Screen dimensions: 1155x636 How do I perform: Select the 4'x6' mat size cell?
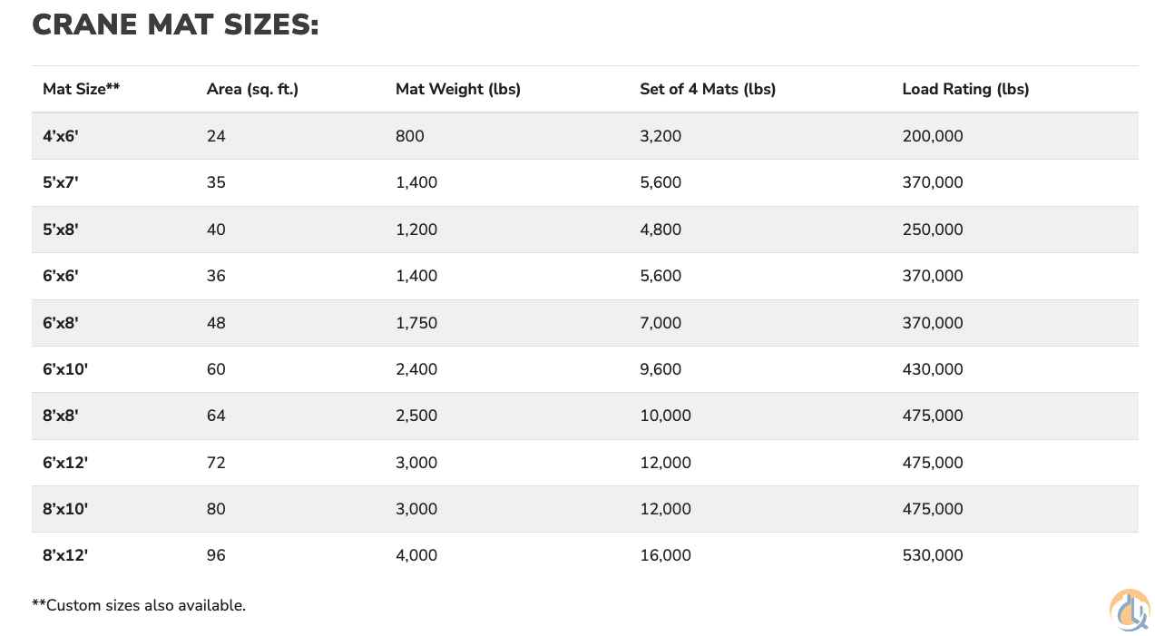click(x=59, y=136)
